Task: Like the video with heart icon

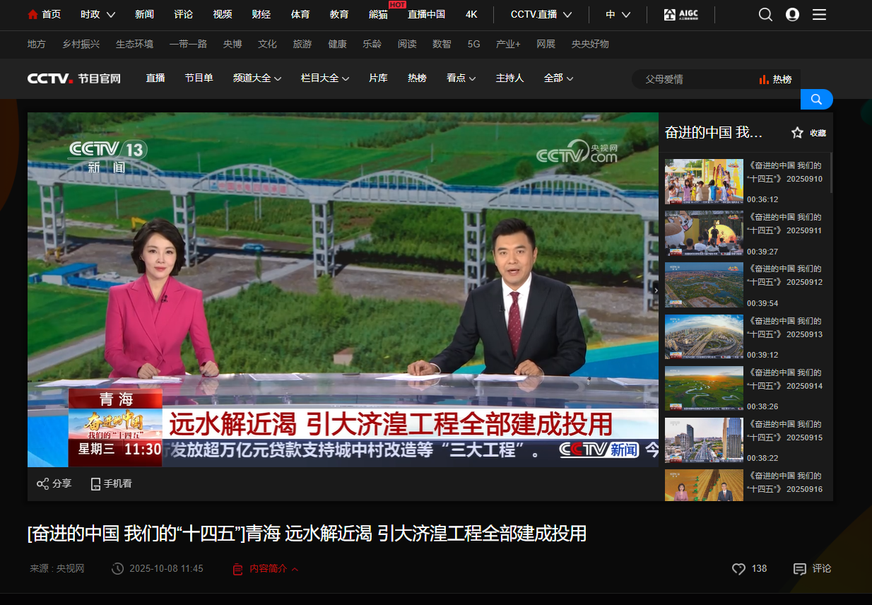Action: tap(738, 569)
